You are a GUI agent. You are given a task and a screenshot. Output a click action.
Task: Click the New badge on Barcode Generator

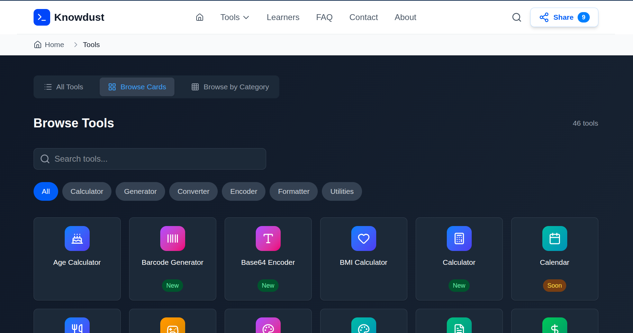pos(172,286)
